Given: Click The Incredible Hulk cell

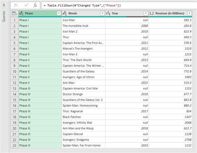Looking at the screenshot, I should click(x=84, y=26).
